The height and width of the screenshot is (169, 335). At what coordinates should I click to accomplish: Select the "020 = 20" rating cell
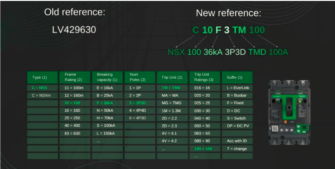coord(205,96)
